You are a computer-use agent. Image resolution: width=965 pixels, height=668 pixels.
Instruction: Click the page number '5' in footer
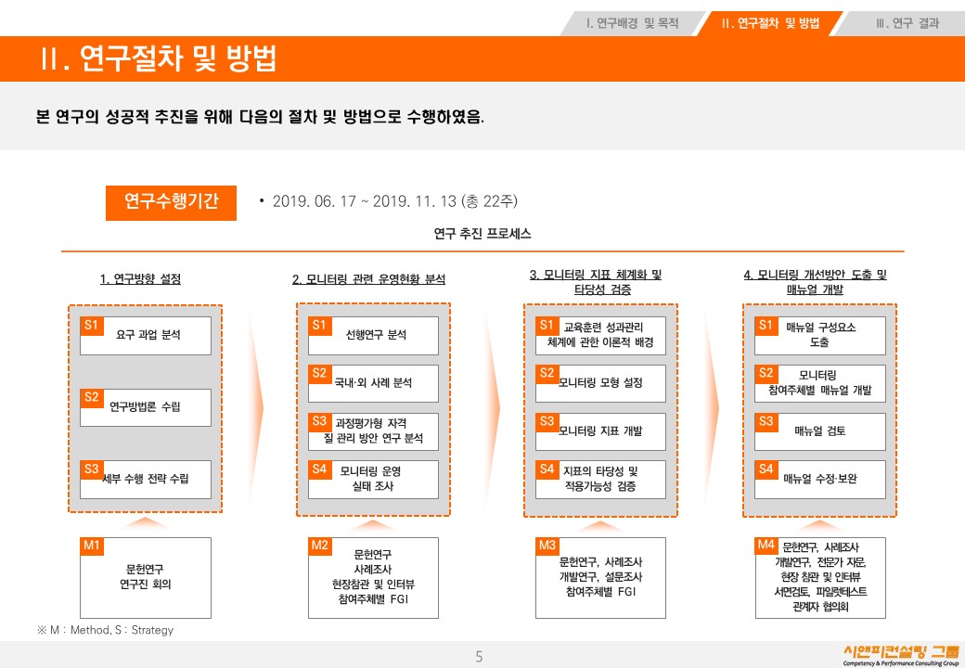coord(479,656)
